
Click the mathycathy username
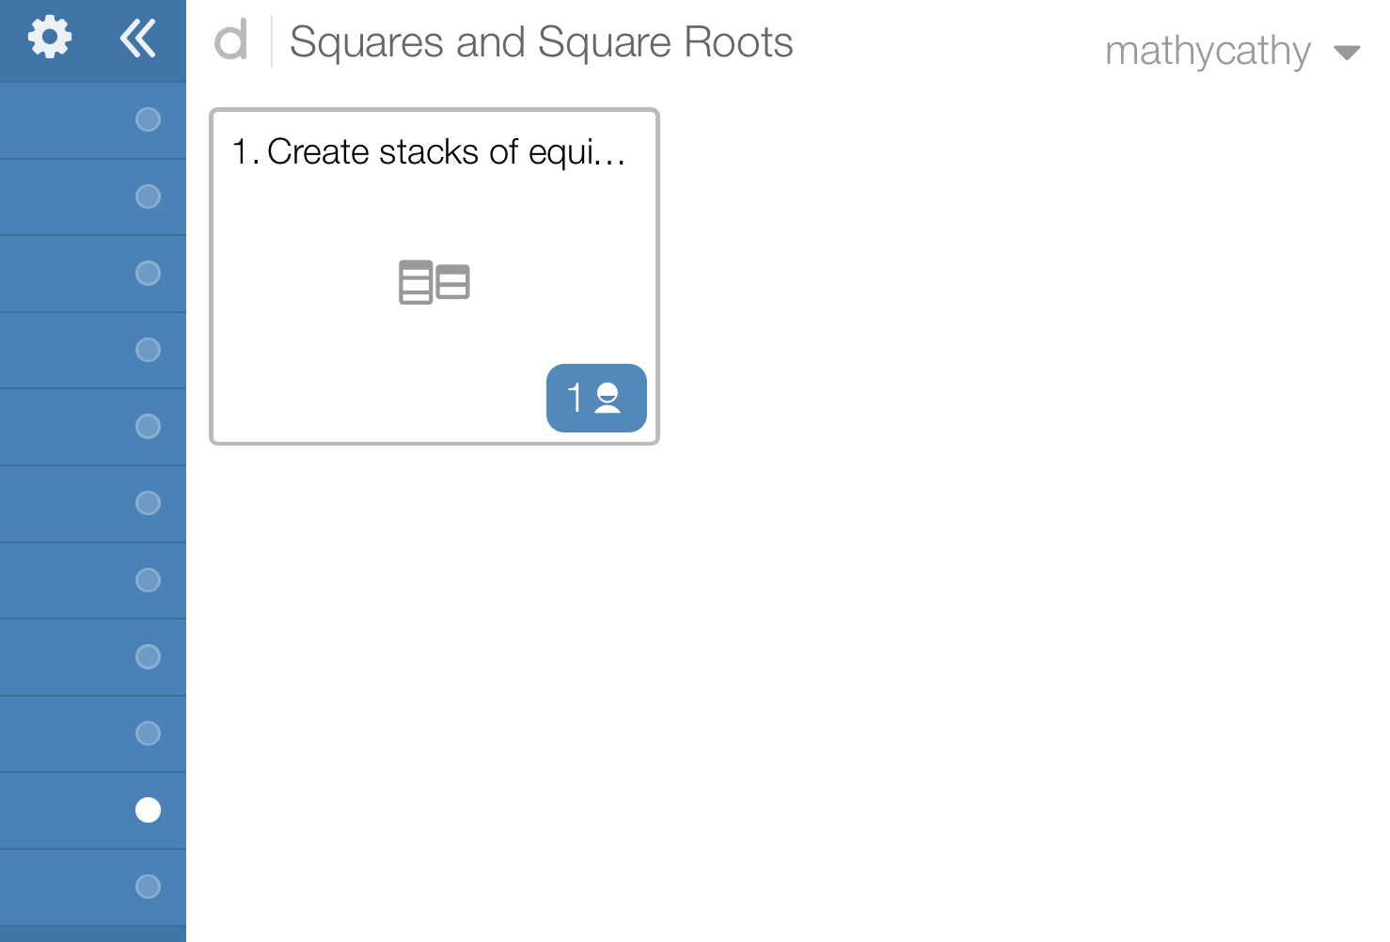(x=1207, y=52)
